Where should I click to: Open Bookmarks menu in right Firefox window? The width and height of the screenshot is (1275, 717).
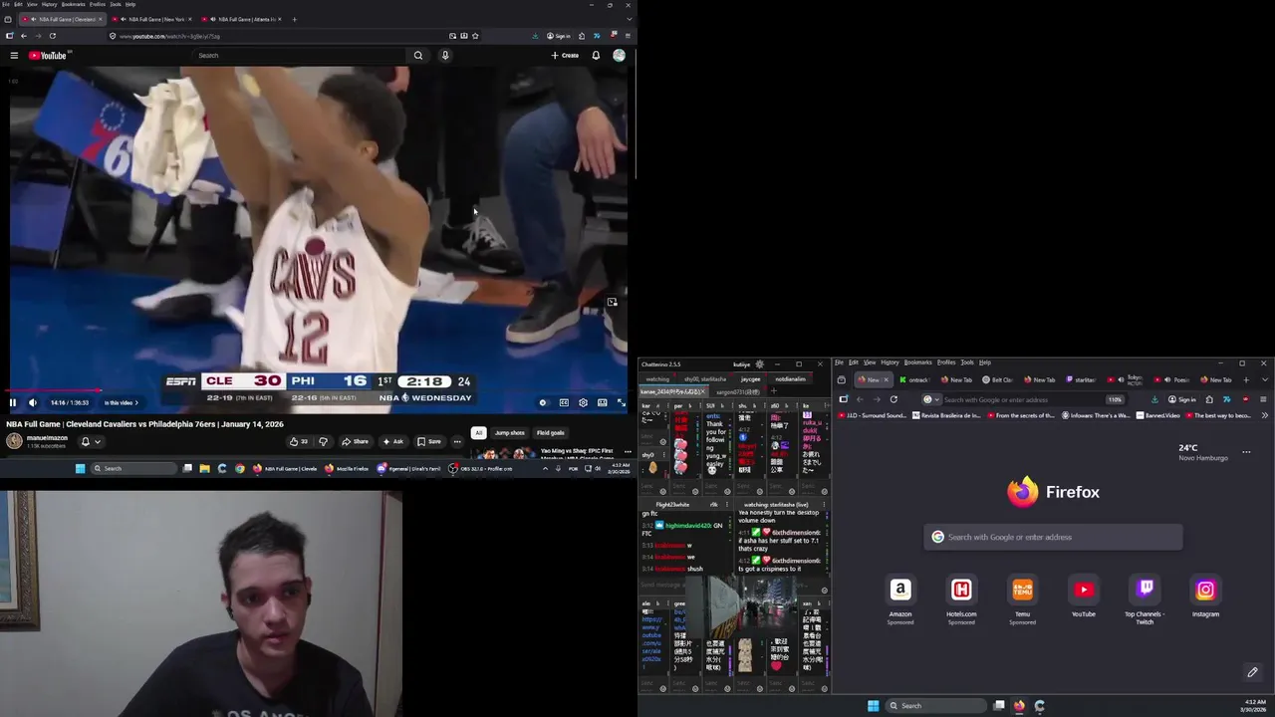coord(917,362)
